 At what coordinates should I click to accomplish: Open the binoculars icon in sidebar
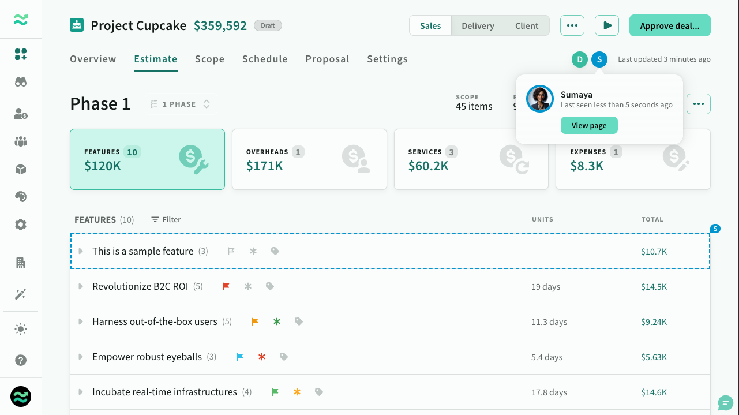point(21,82)
